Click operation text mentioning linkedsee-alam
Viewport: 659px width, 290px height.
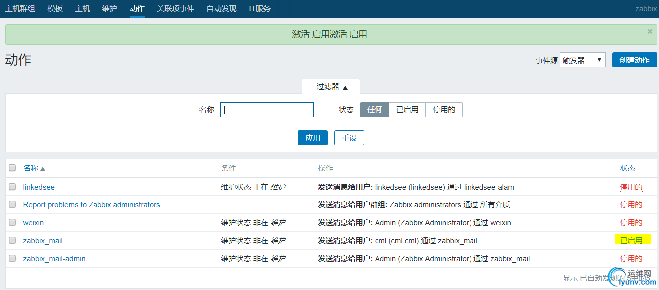point(416,187)
